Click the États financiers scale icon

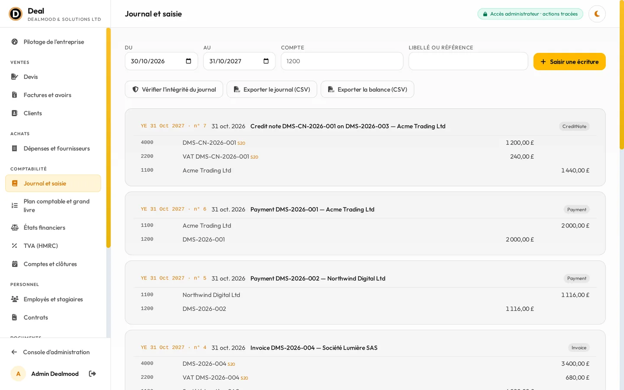[15, 227]
